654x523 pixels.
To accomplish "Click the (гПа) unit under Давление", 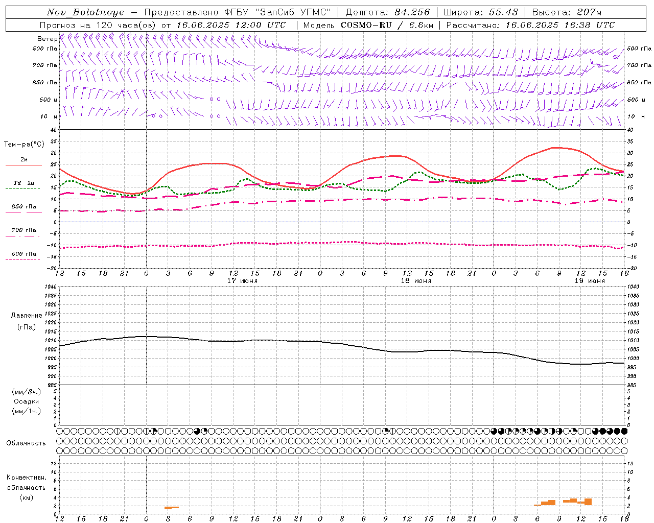I will click(x=27, y=327).
